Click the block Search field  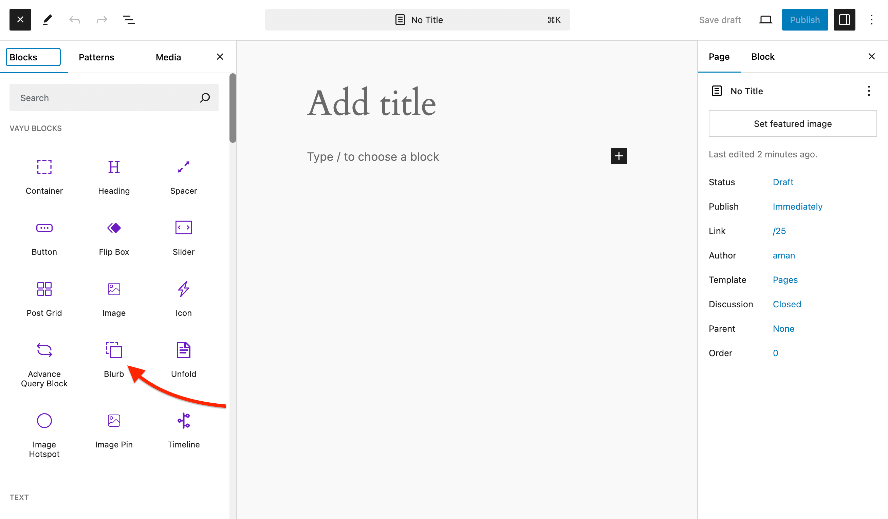click(x=106, y=98)
